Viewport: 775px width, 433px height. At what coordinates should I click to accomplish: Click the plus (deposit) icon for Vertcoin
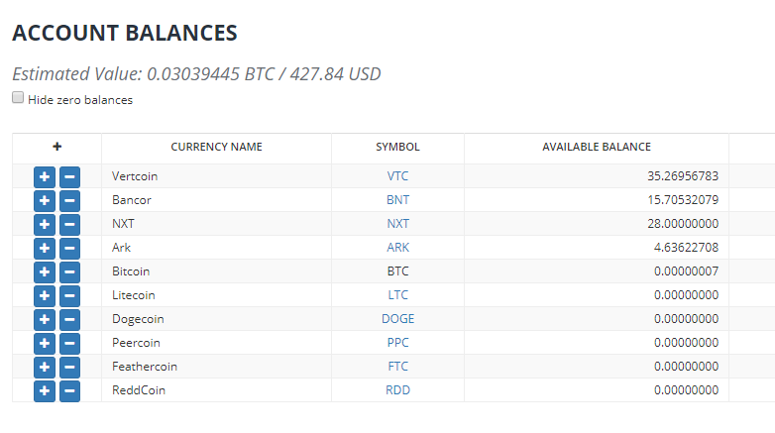click(45, 176)
